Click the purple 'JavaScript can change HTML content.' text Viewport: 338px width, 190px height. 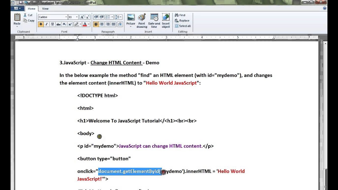161,146
